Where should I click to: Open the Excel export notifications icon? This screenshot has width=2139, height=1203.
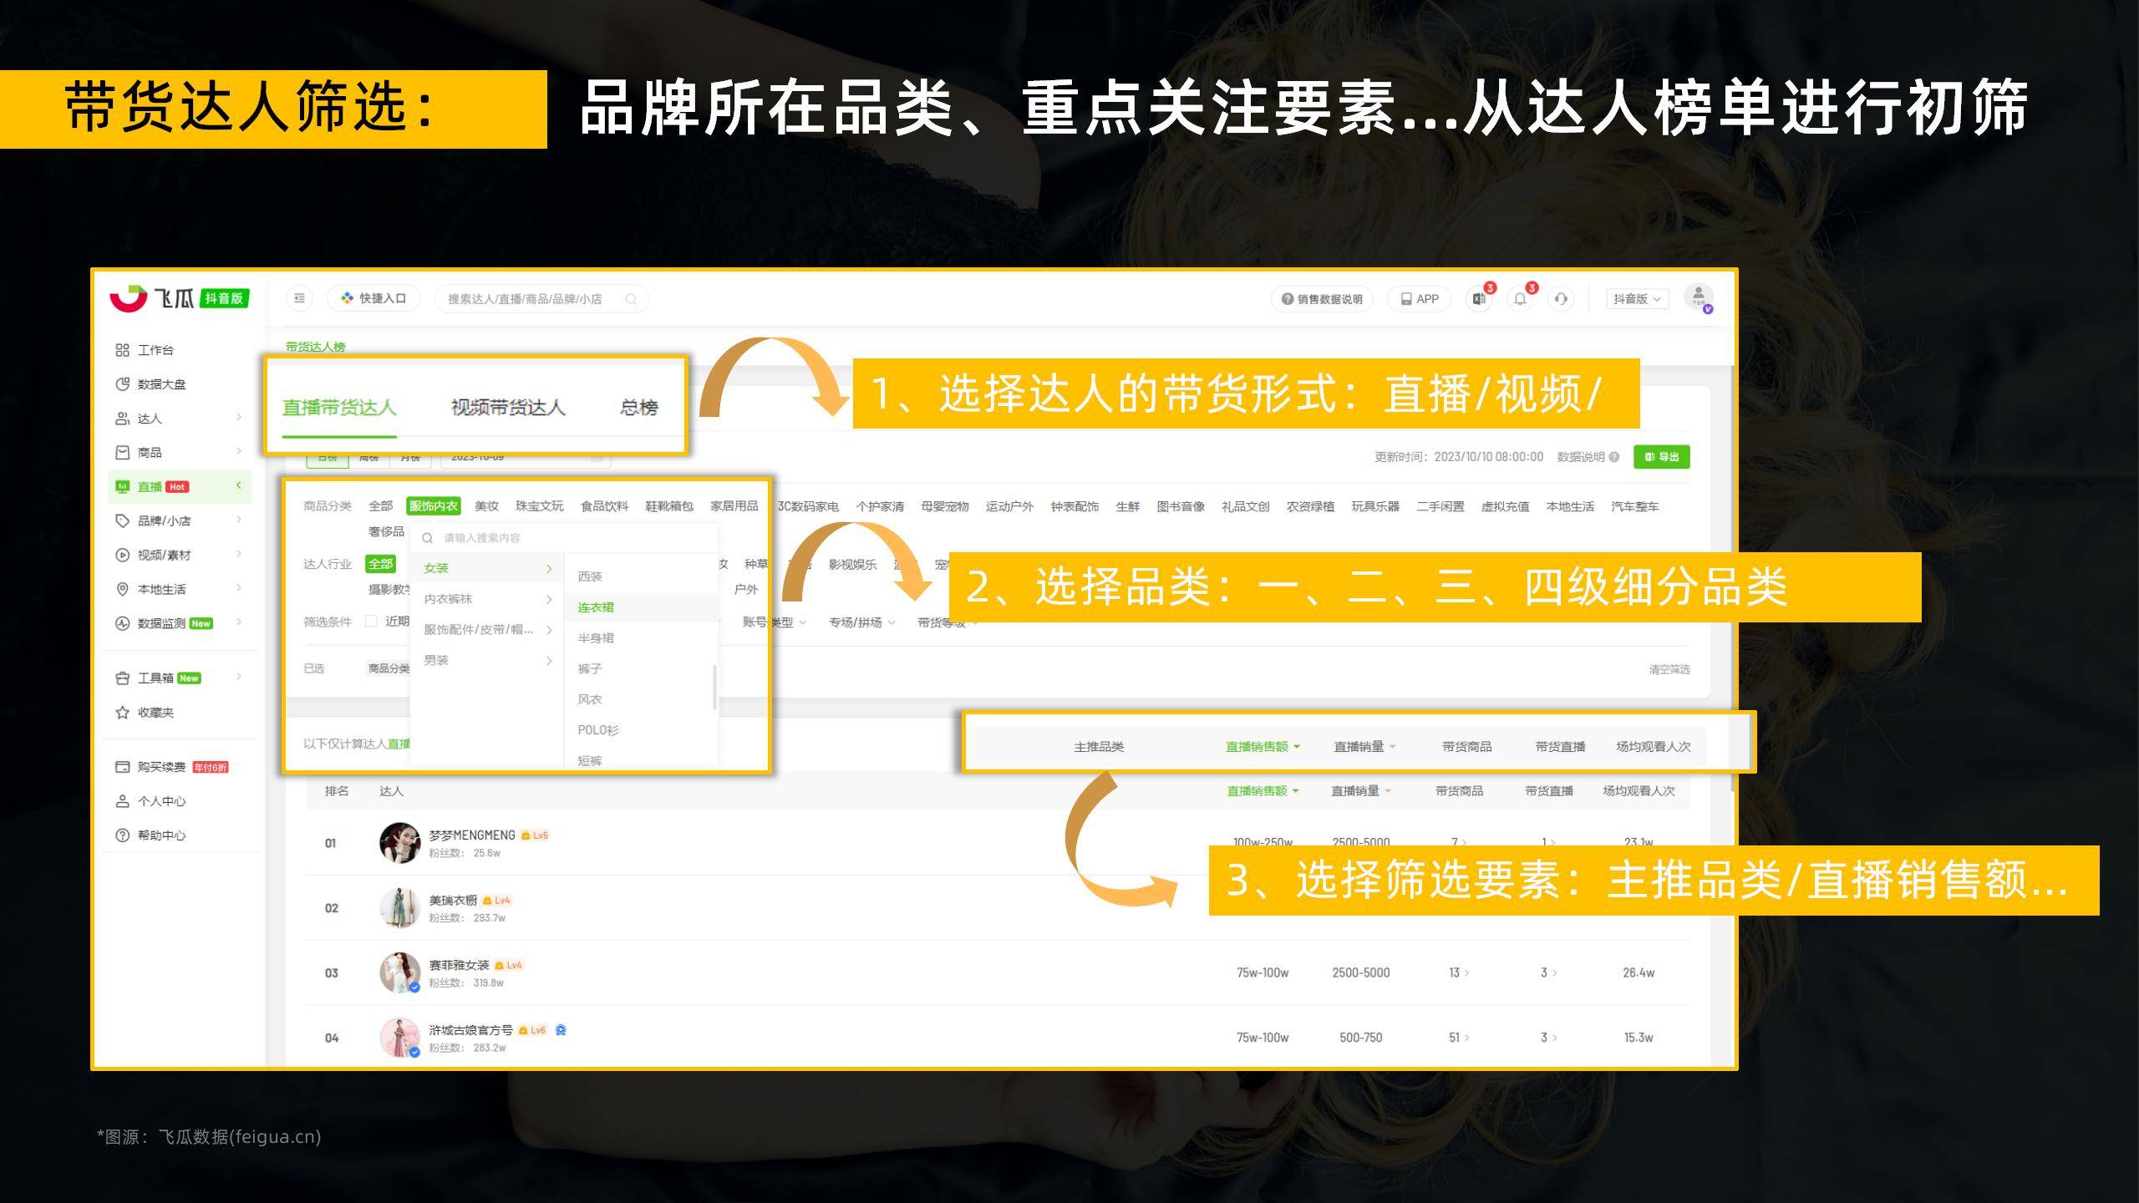(1479, 298)
